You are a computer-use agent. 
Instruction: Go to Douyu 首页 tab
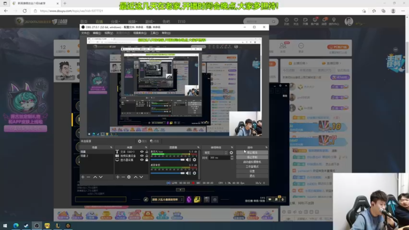[84, 21]
